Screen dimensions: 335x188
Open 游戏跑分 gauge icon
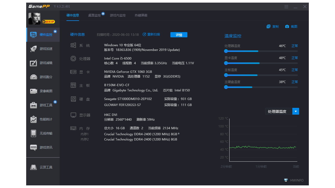(x=33, y=77)
